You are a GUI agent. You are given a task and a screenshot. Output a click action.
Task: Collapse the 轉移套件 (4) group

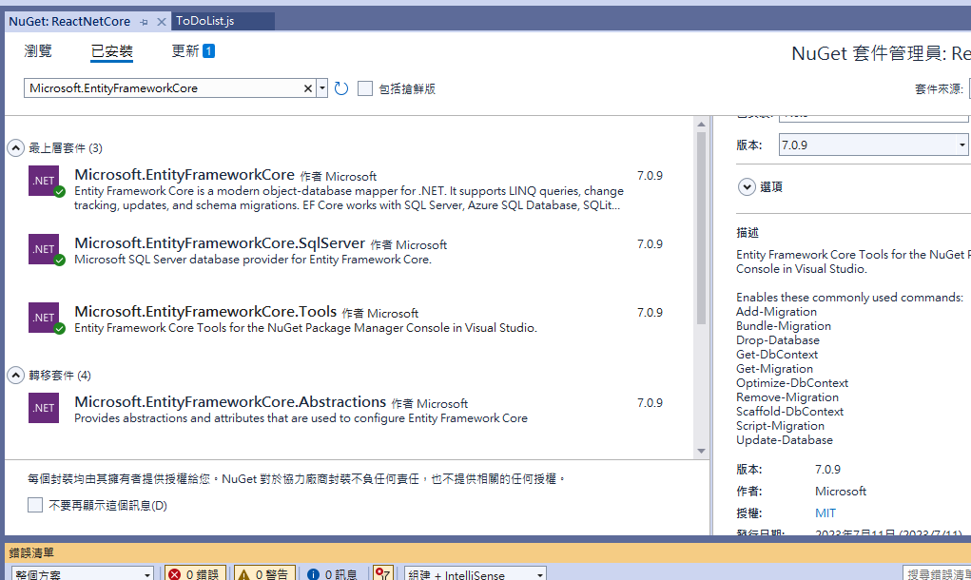(15, 376)
